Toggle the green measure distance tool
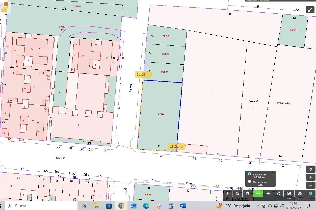Image resolution: width=316 pixels, height=210 pixels. point(258,193)
